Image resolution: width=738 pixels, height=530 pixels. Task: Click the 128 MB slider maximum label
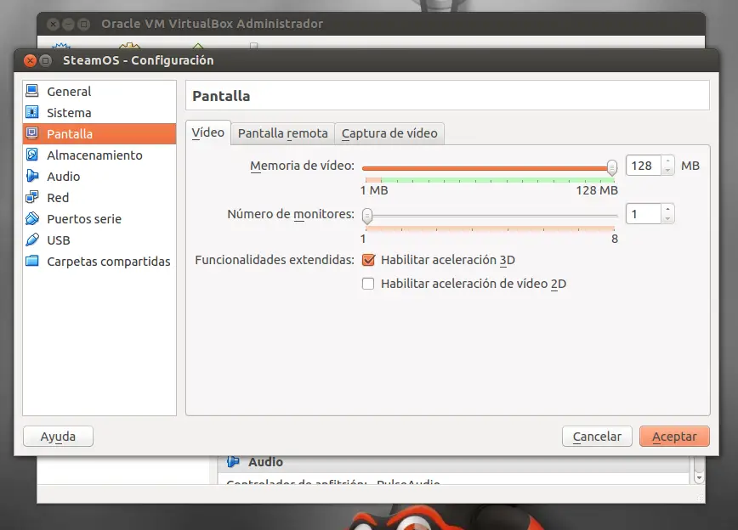[x=597, y=190]
